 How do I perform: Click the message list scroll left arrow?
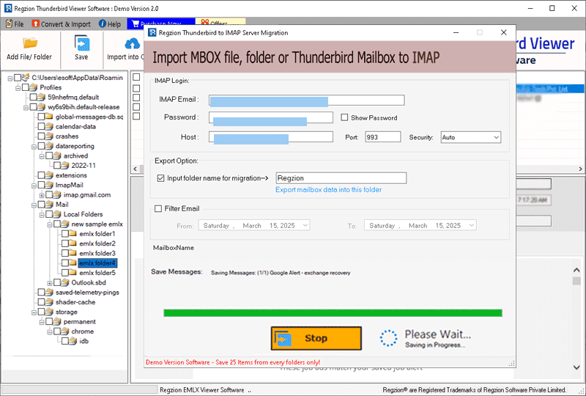pyautogui.click(x=136, y=169)
